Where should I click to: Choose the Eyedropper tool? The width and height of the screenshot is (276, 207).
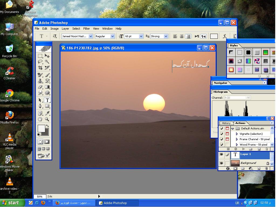coord(47,113)
